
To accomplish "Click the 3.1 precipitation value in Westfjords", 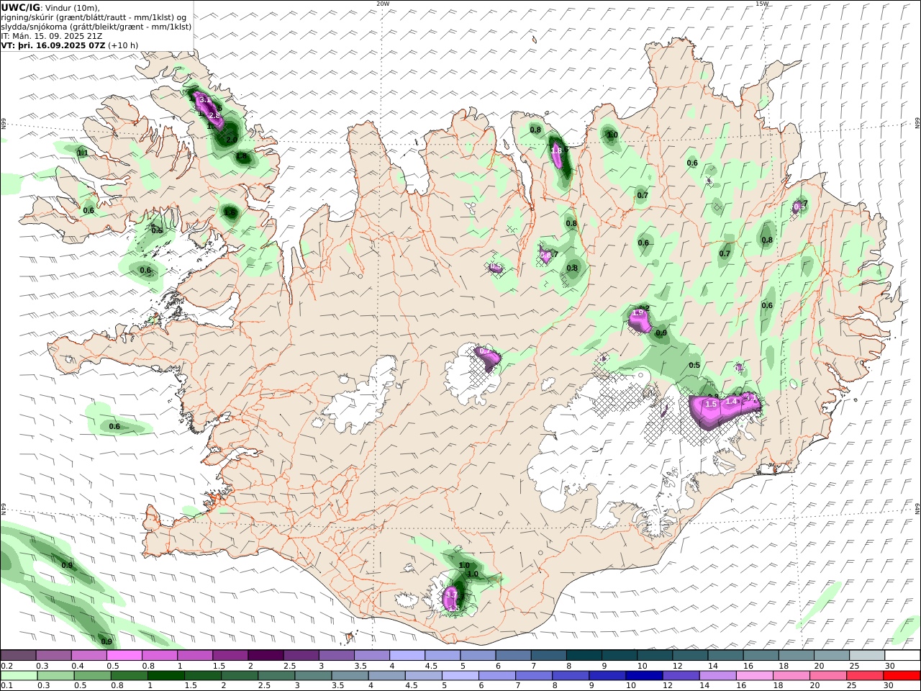I will tap(204, 99).
